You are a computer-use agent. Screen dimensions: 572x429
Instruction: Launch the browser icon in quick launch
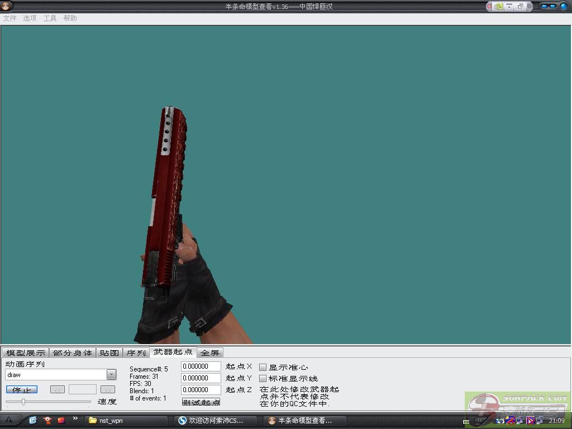point(33,420)
